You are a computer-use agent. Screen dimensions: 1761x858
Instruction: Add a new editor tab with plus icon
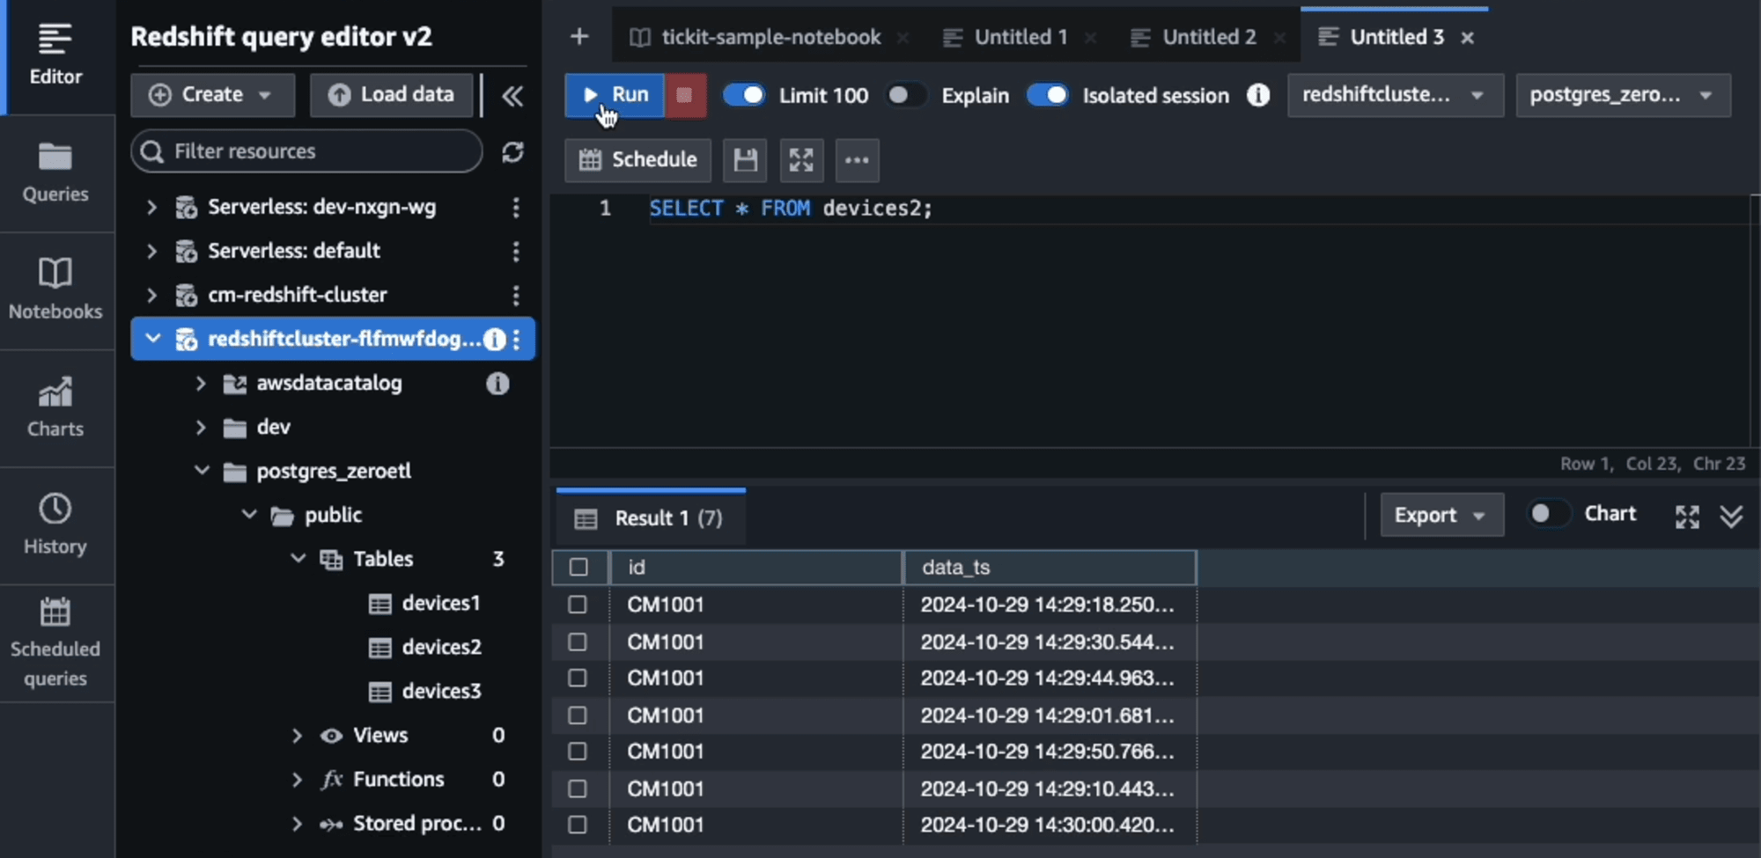[x=579, y=37]
